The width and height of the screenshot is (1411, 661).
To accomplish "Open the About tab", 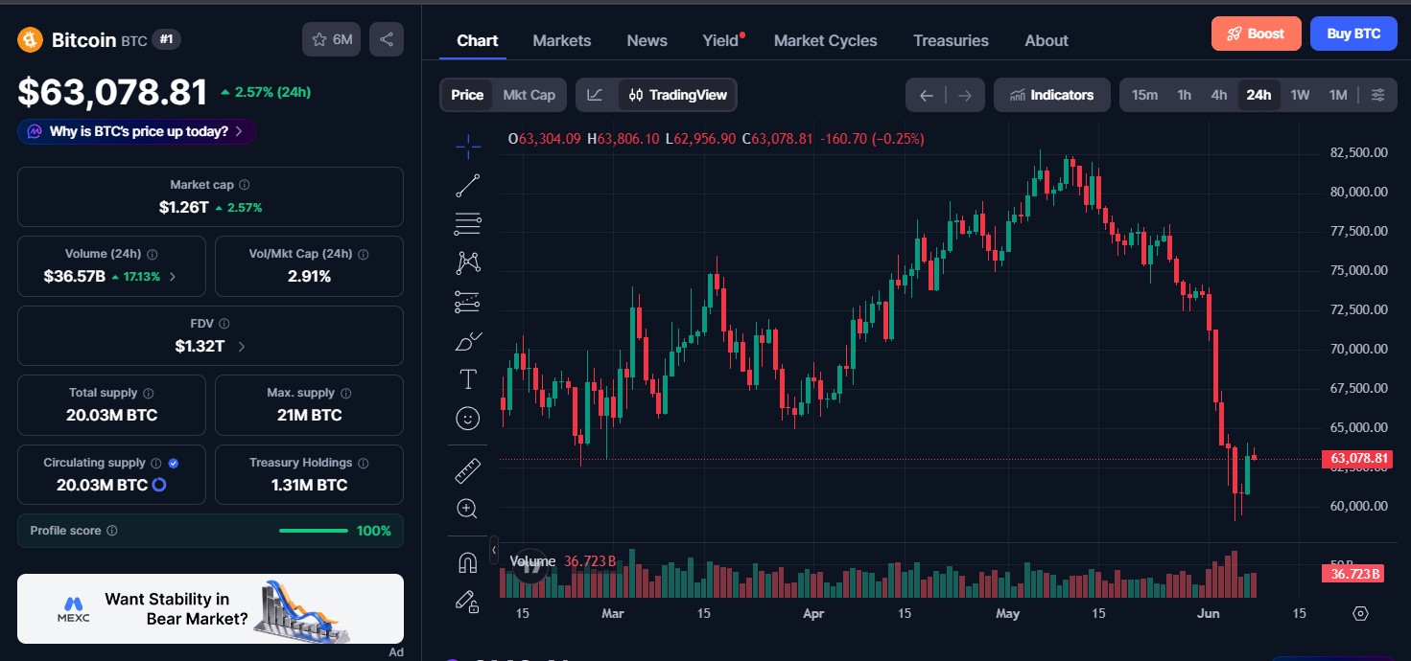I will tap(1046, 40).
